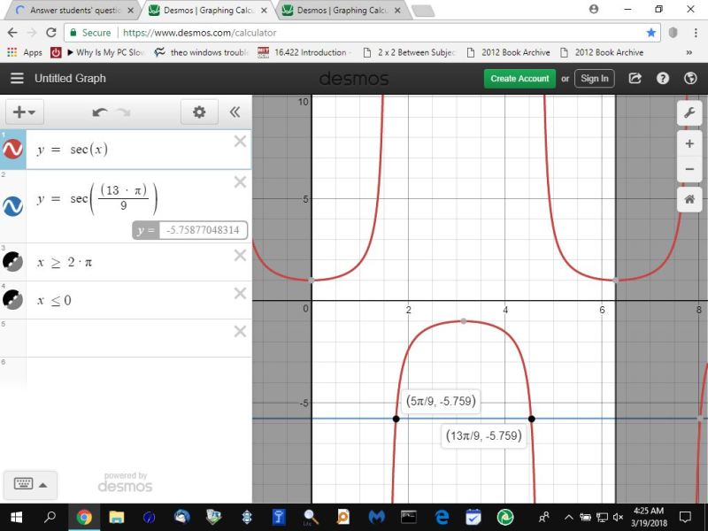Open the Desmos hamburger menu
Viewport: 708px width, 531px height.
(x=17, y=78)
